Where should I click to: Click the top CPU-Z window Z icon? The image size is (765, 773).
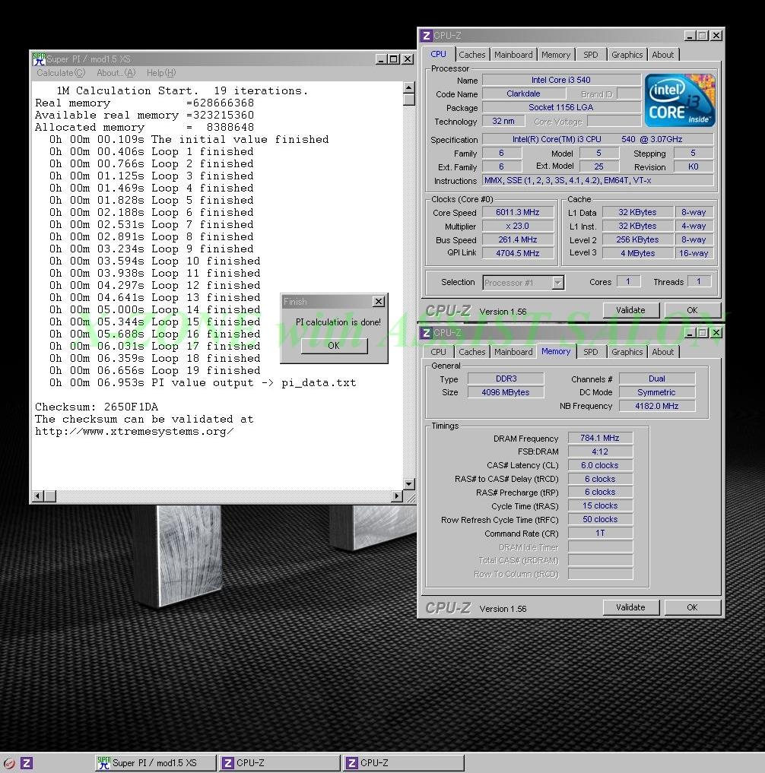point(426,36)
